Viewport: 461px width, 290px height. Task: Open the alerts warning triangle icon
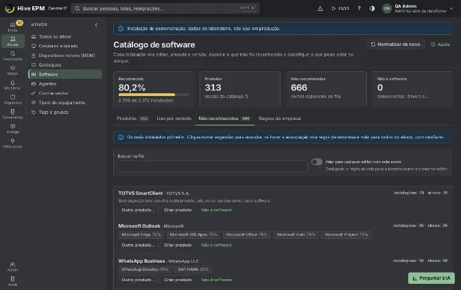point(320,8)
